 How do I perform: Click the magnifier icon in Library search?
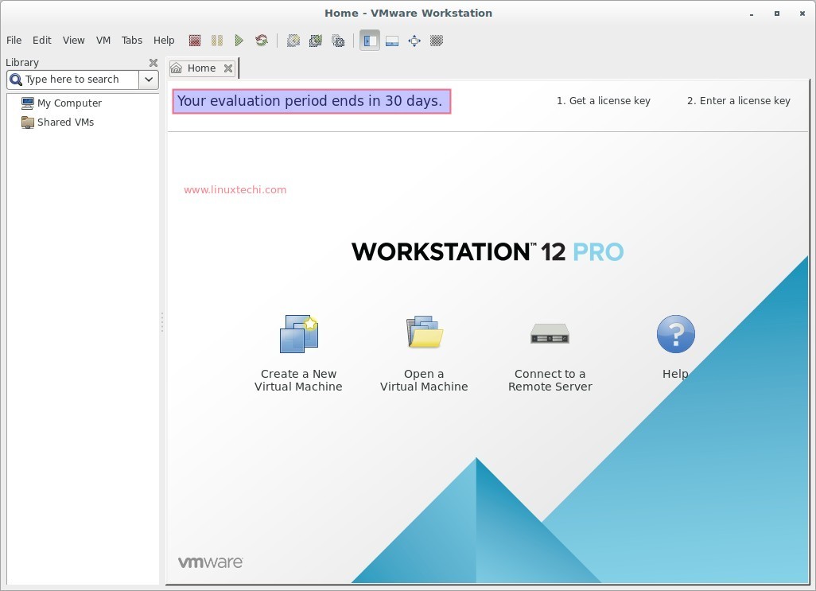16,79
